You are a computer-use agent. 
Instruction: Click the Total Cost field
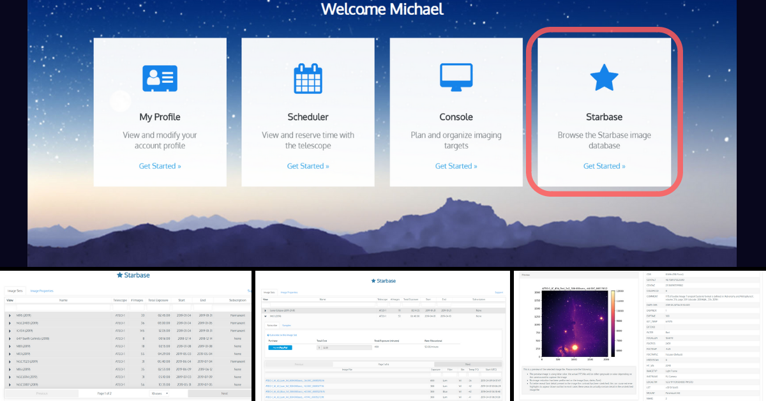tap(344, 347)
